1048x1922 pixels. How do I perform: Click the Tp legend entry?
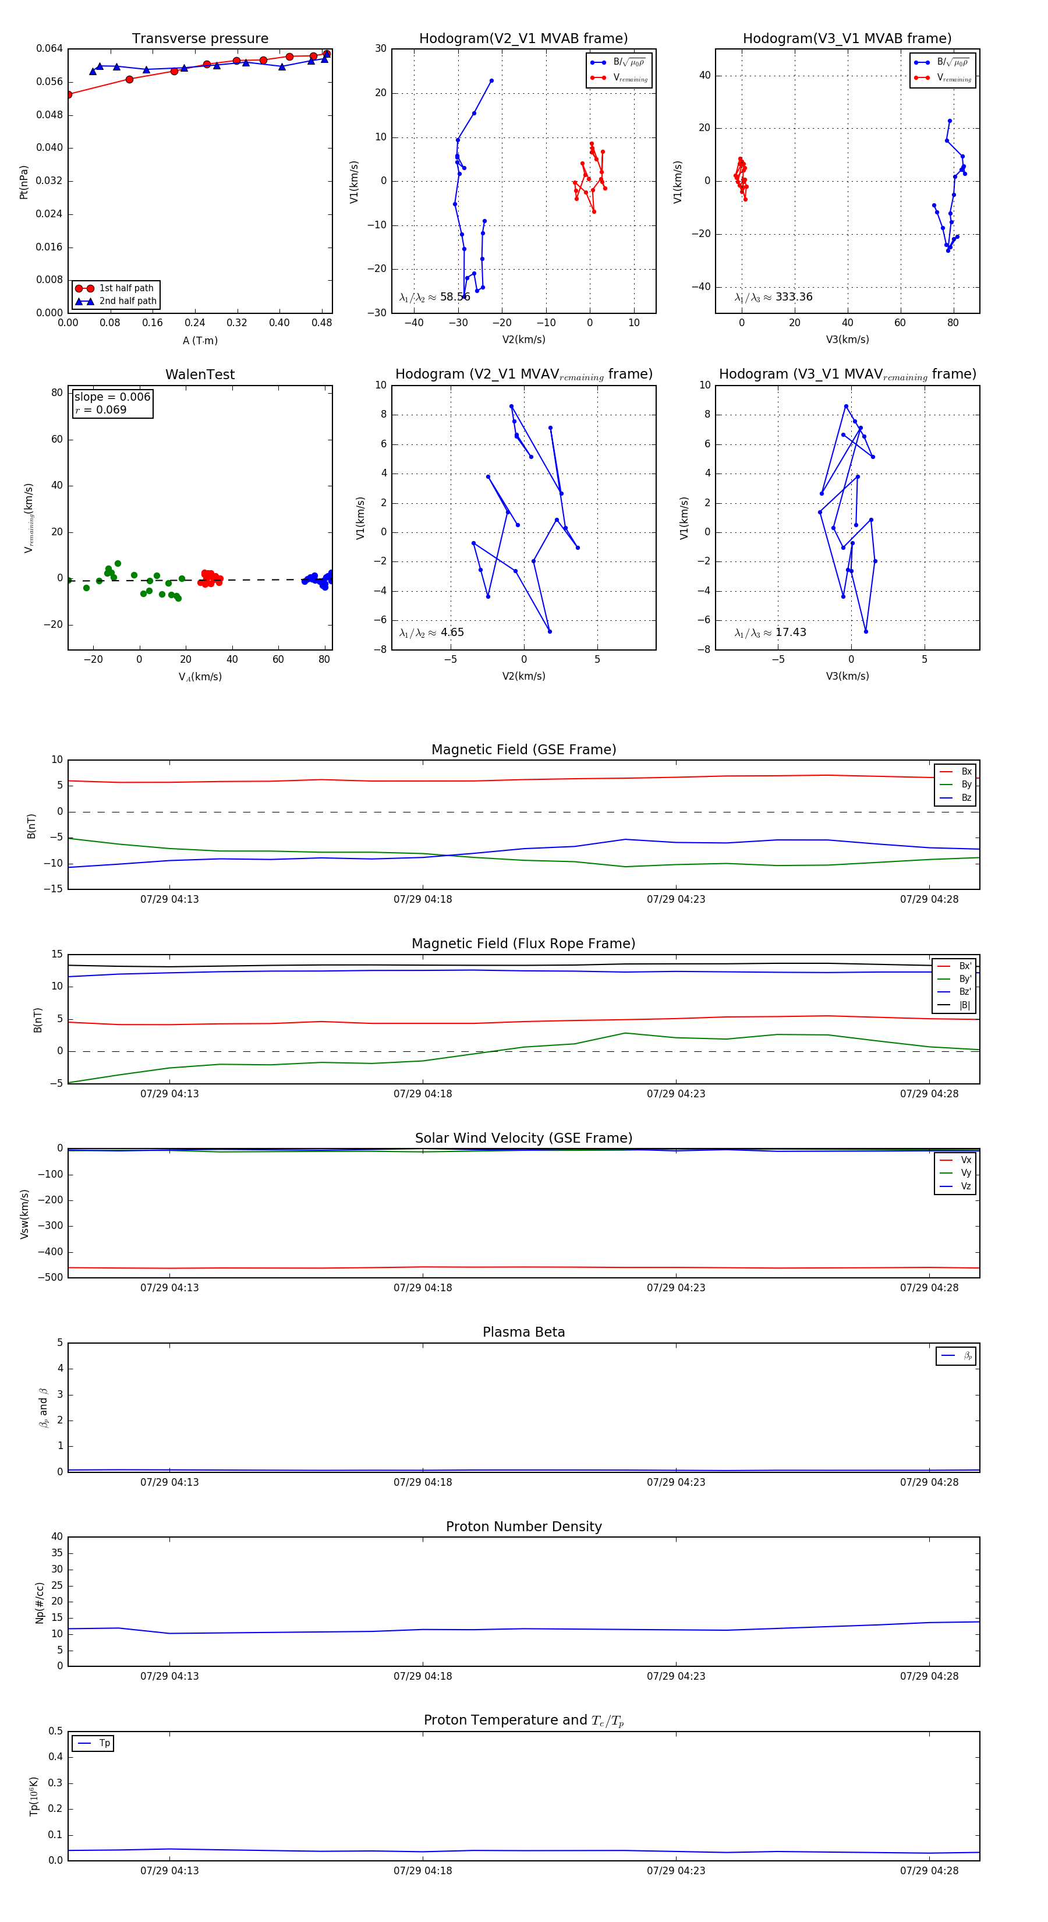(93, 1744)
